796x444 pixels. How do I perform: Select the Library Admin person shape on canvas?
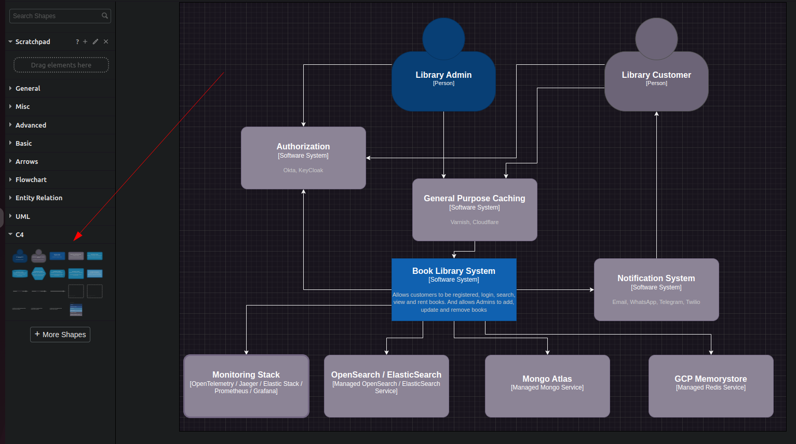443,65
